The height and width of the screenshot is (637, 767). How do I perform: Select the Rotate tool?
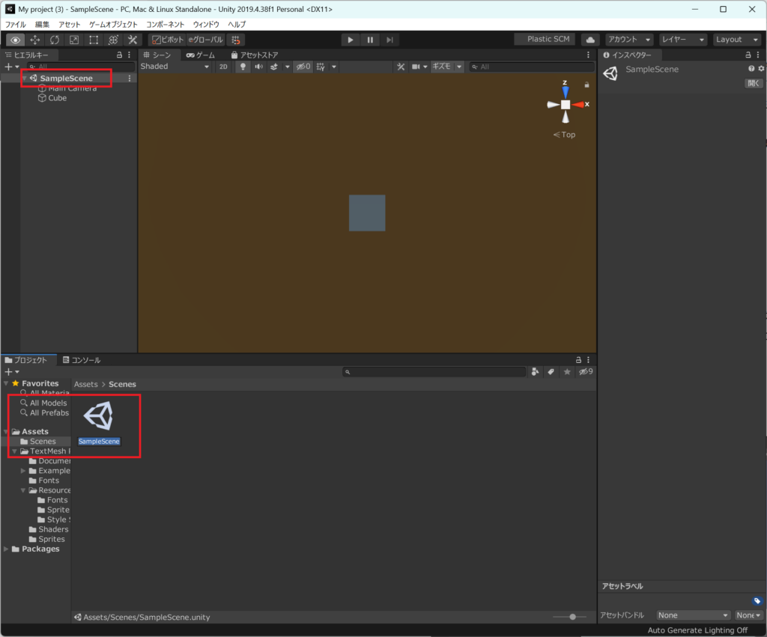54,40
